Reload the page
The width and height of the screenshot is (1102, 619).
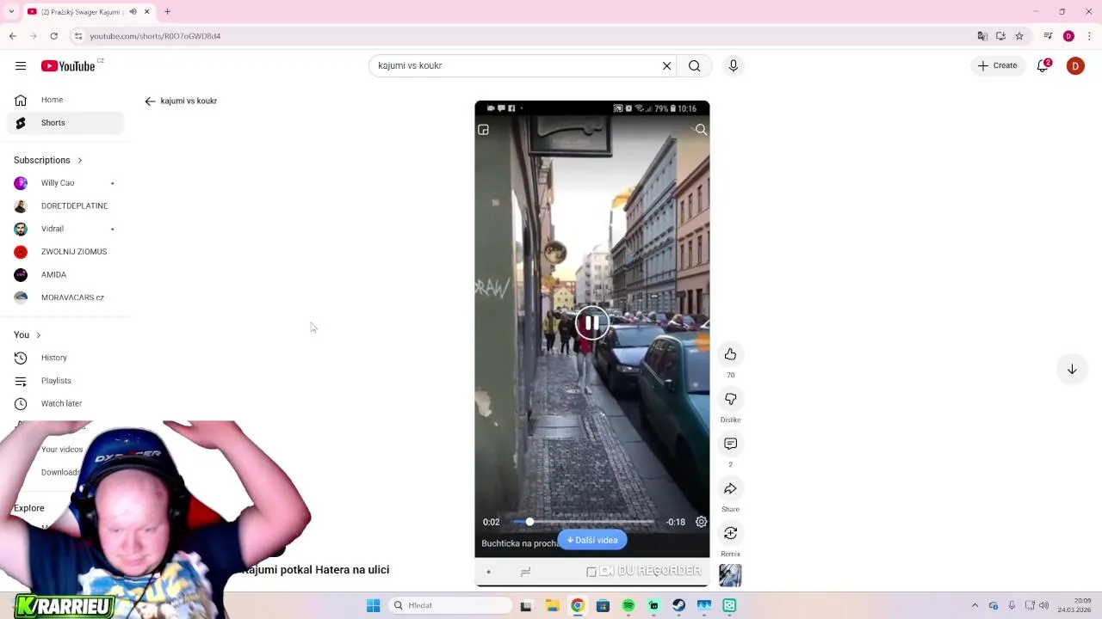click(54, 36)
